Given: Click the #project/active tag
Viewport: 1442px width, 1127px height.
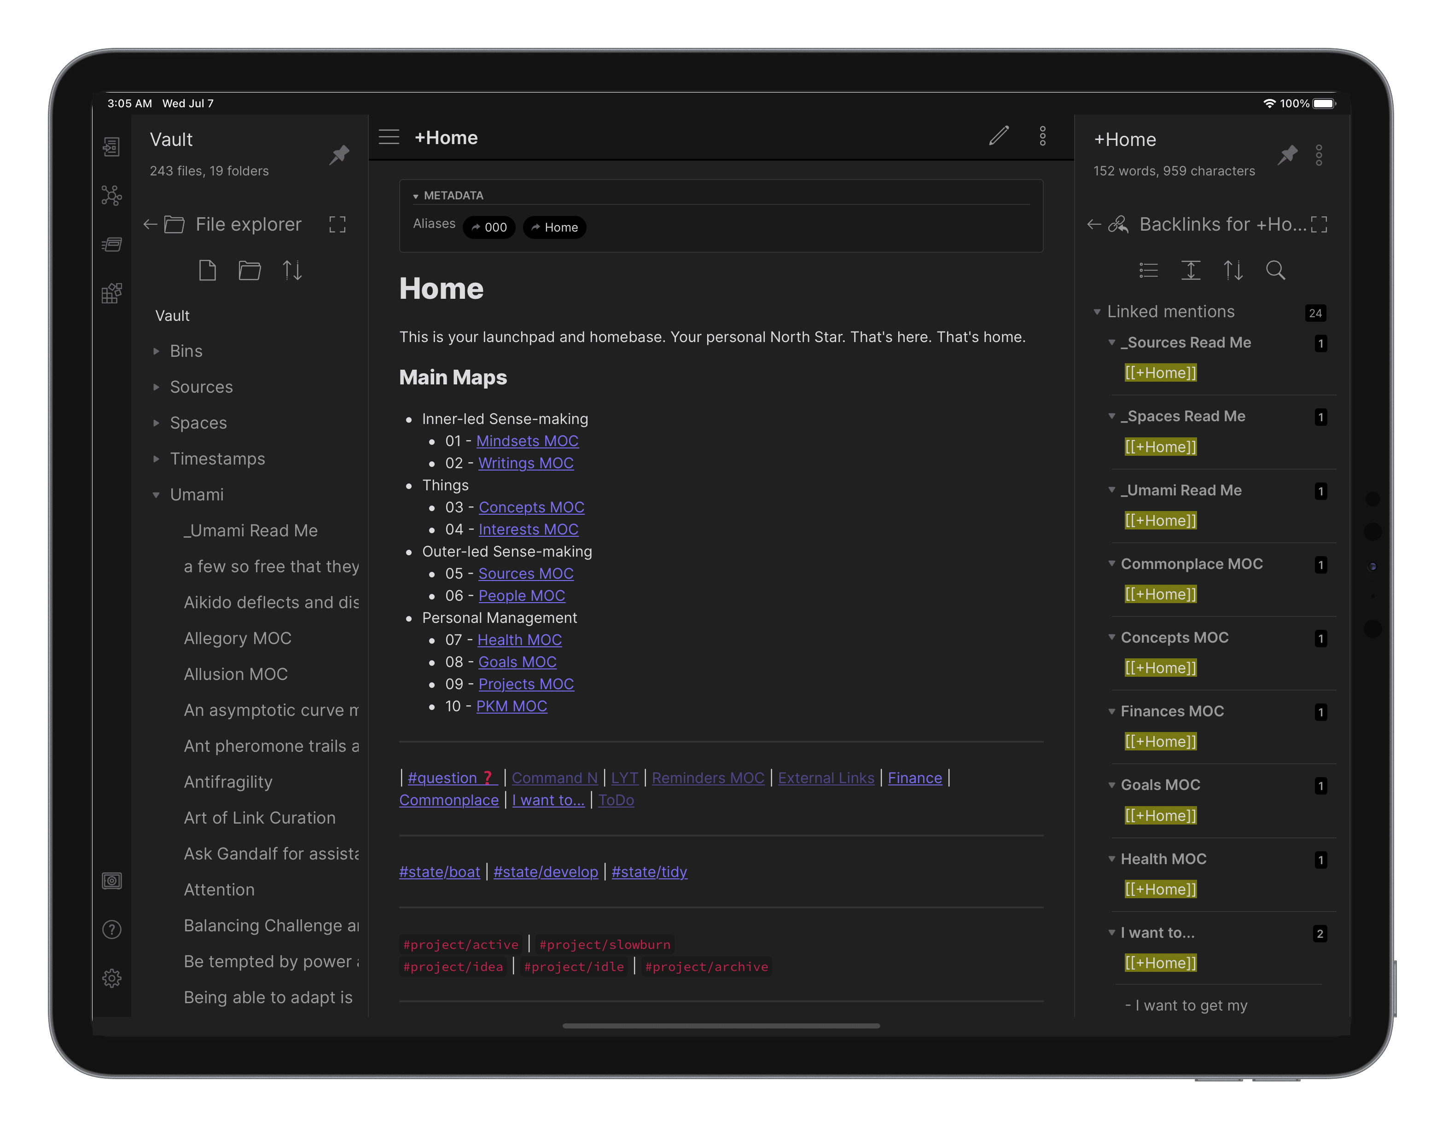Looking at the screenshot, I should coord(461,945).
